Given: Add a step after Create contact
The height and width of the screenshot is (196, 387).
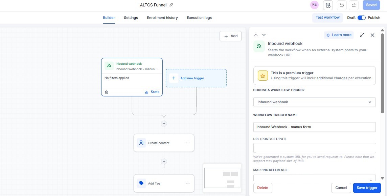Looking at the screenshot, I should point(164,162).
